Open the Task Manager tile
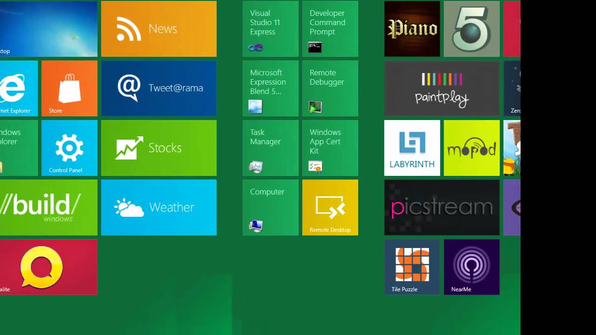The width and height of the screenshot is (596, 335). coord(271,148)
